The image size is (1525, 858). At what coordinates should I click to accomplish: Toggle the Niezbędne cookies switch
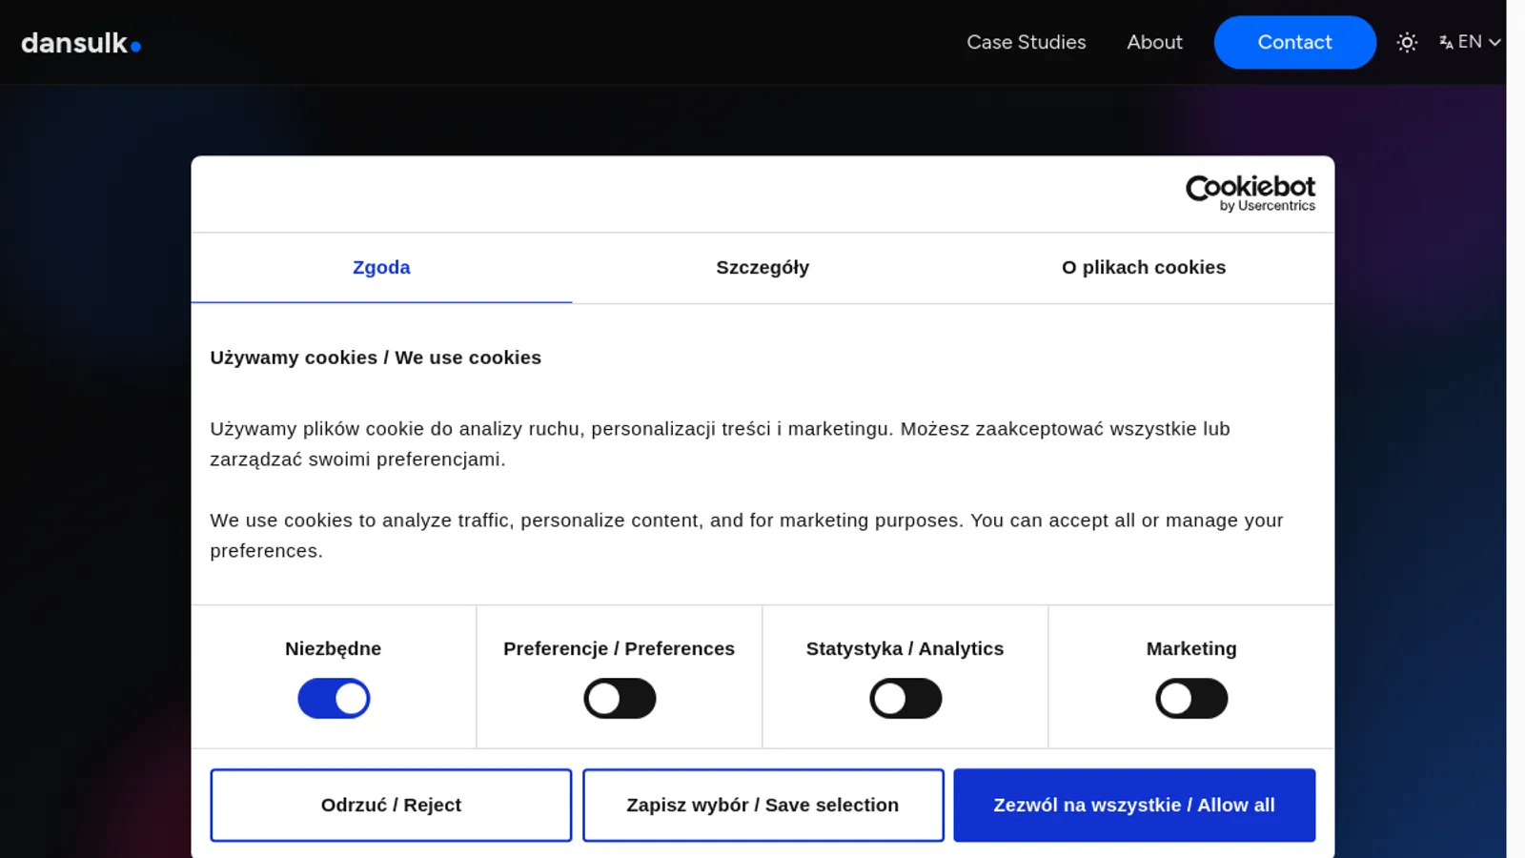[x=334, y=699]
